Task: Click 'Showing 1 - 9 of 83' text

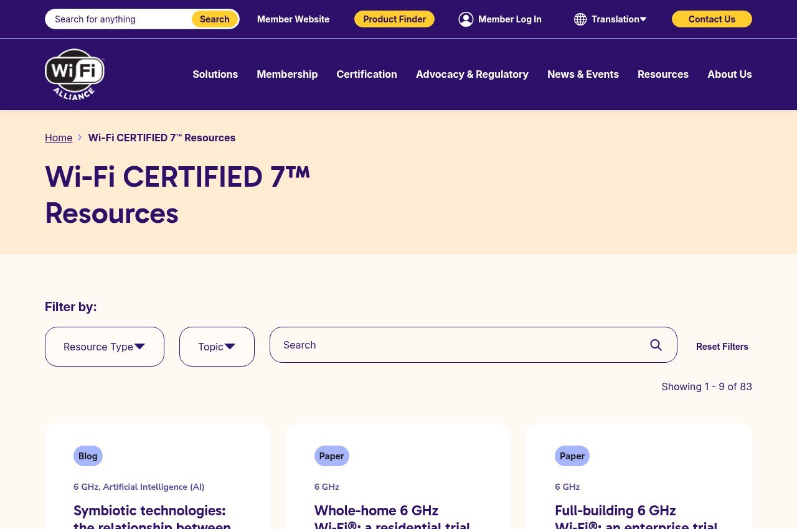Action: pyautogui.click(x=707, y=386)
